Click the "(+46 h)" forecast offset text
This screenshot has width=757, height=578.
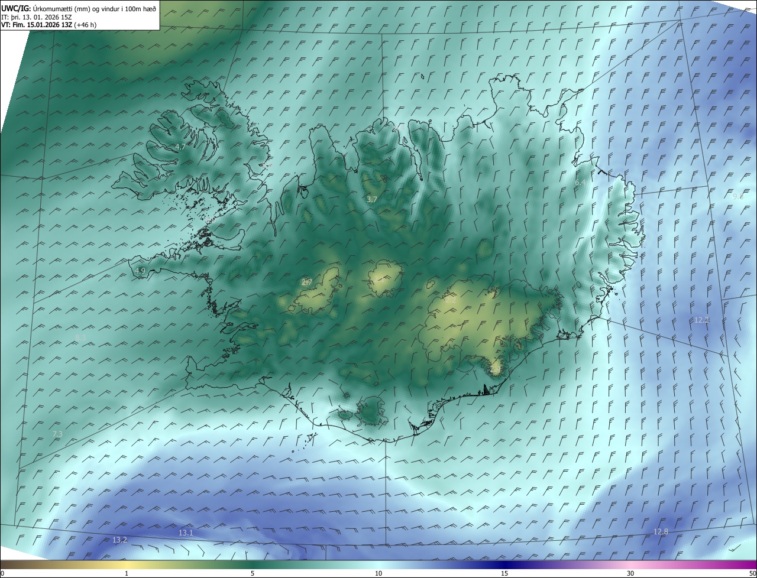point(84,25)
